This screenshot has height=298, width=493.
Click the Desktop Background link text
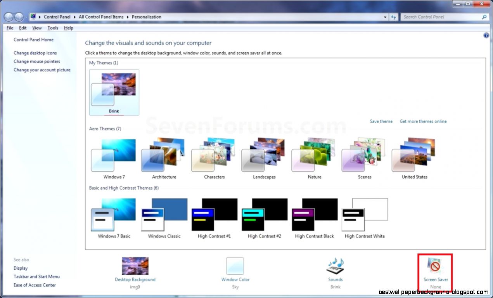coord(135,279)
